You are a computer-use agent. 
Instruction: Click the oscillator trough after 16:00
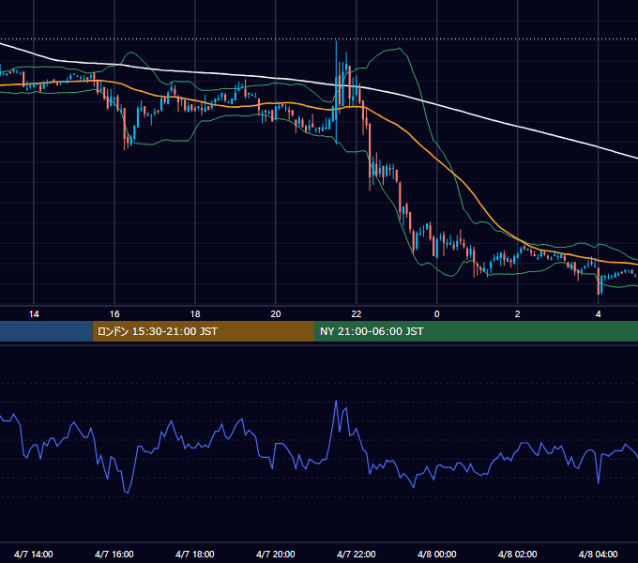tap(127, 493)
